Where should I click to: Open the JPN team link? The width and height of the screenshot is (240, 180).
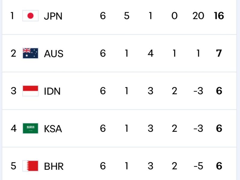pos(53,16)
